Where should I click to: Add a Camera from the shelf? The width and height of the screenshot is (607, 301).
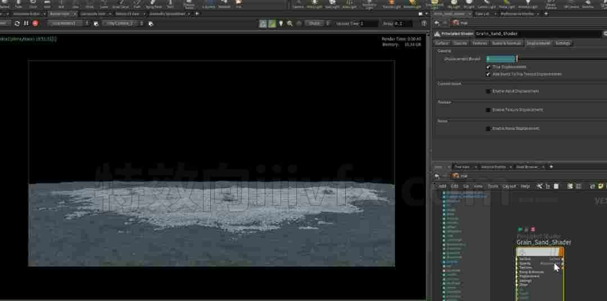298,3
